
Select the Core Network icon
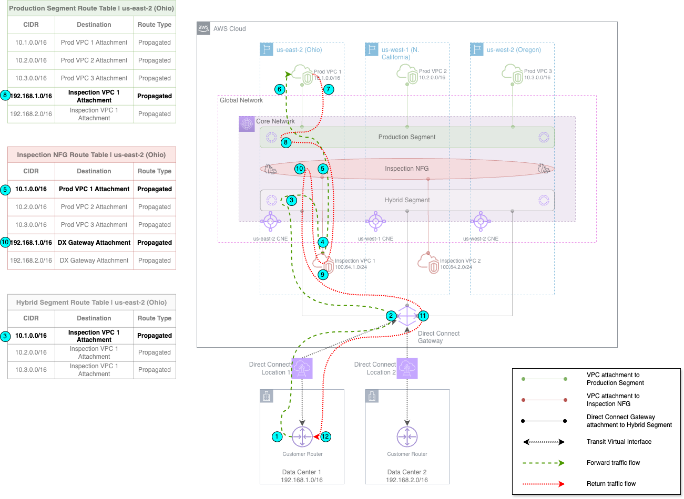[247, 124]
